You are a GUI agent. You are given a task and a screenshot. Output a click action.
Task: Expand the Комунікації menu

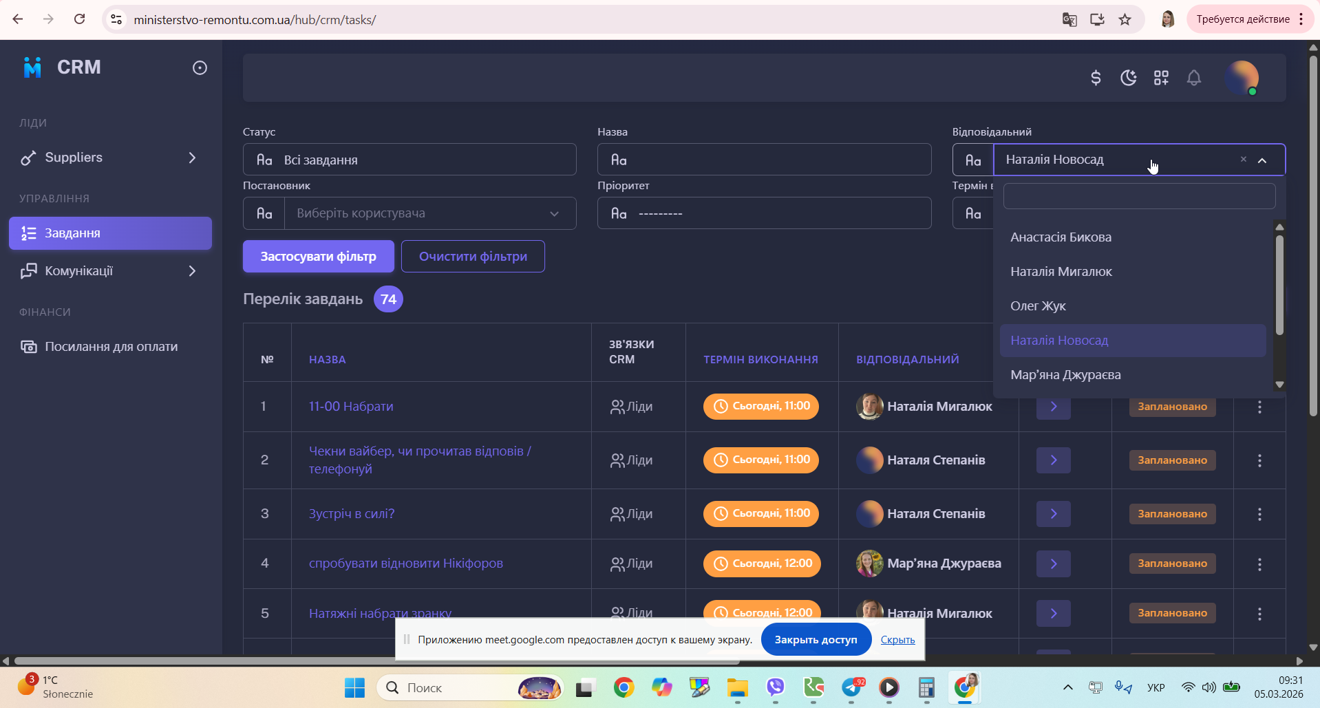[110, 271]
